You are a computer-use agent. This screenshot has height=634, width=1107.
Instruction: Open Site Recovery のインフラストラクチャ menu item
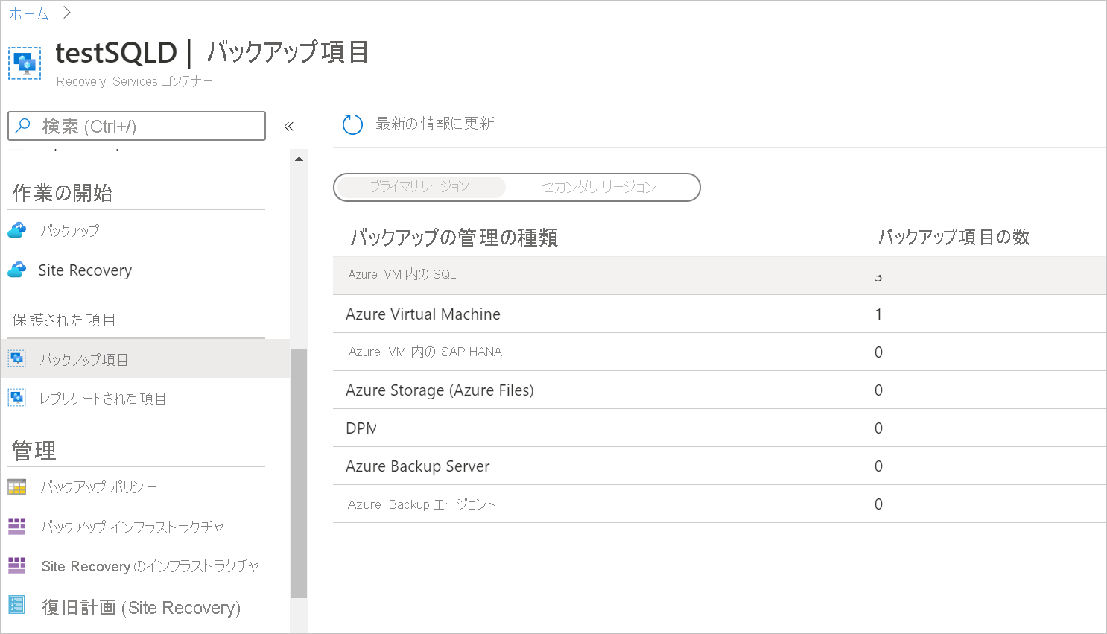click(150, 567)
